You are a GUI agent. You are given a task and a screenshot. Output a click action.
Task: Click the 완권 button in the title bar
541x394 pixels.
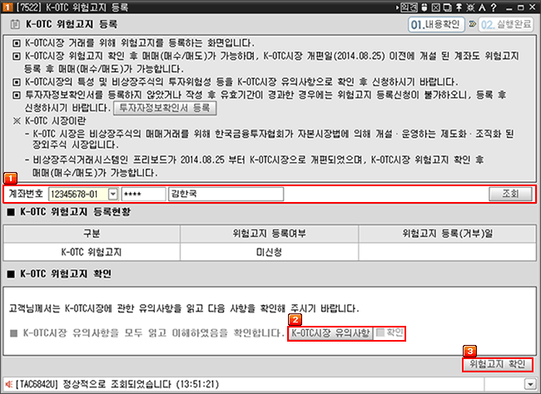[409, 7]
